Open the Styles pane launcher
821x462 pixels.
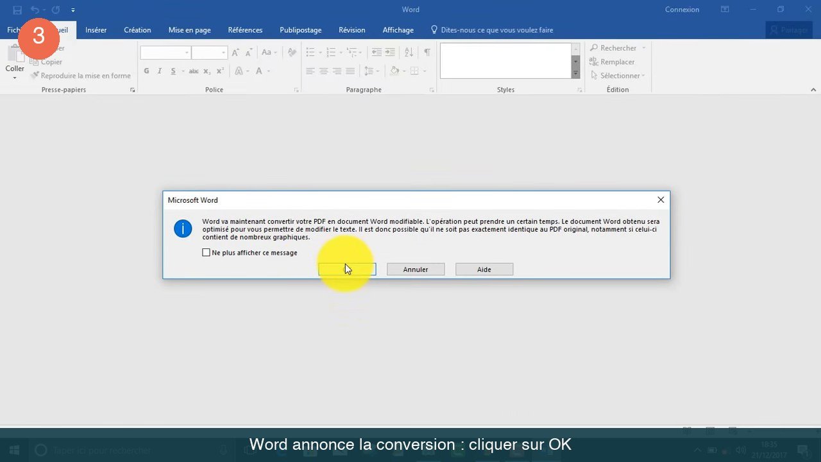580,90
